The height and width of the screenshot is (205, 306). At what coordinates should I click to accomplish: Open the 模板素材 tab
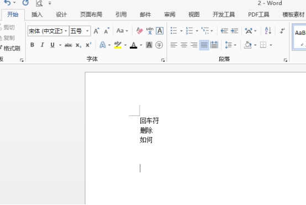tap(293, 14)
